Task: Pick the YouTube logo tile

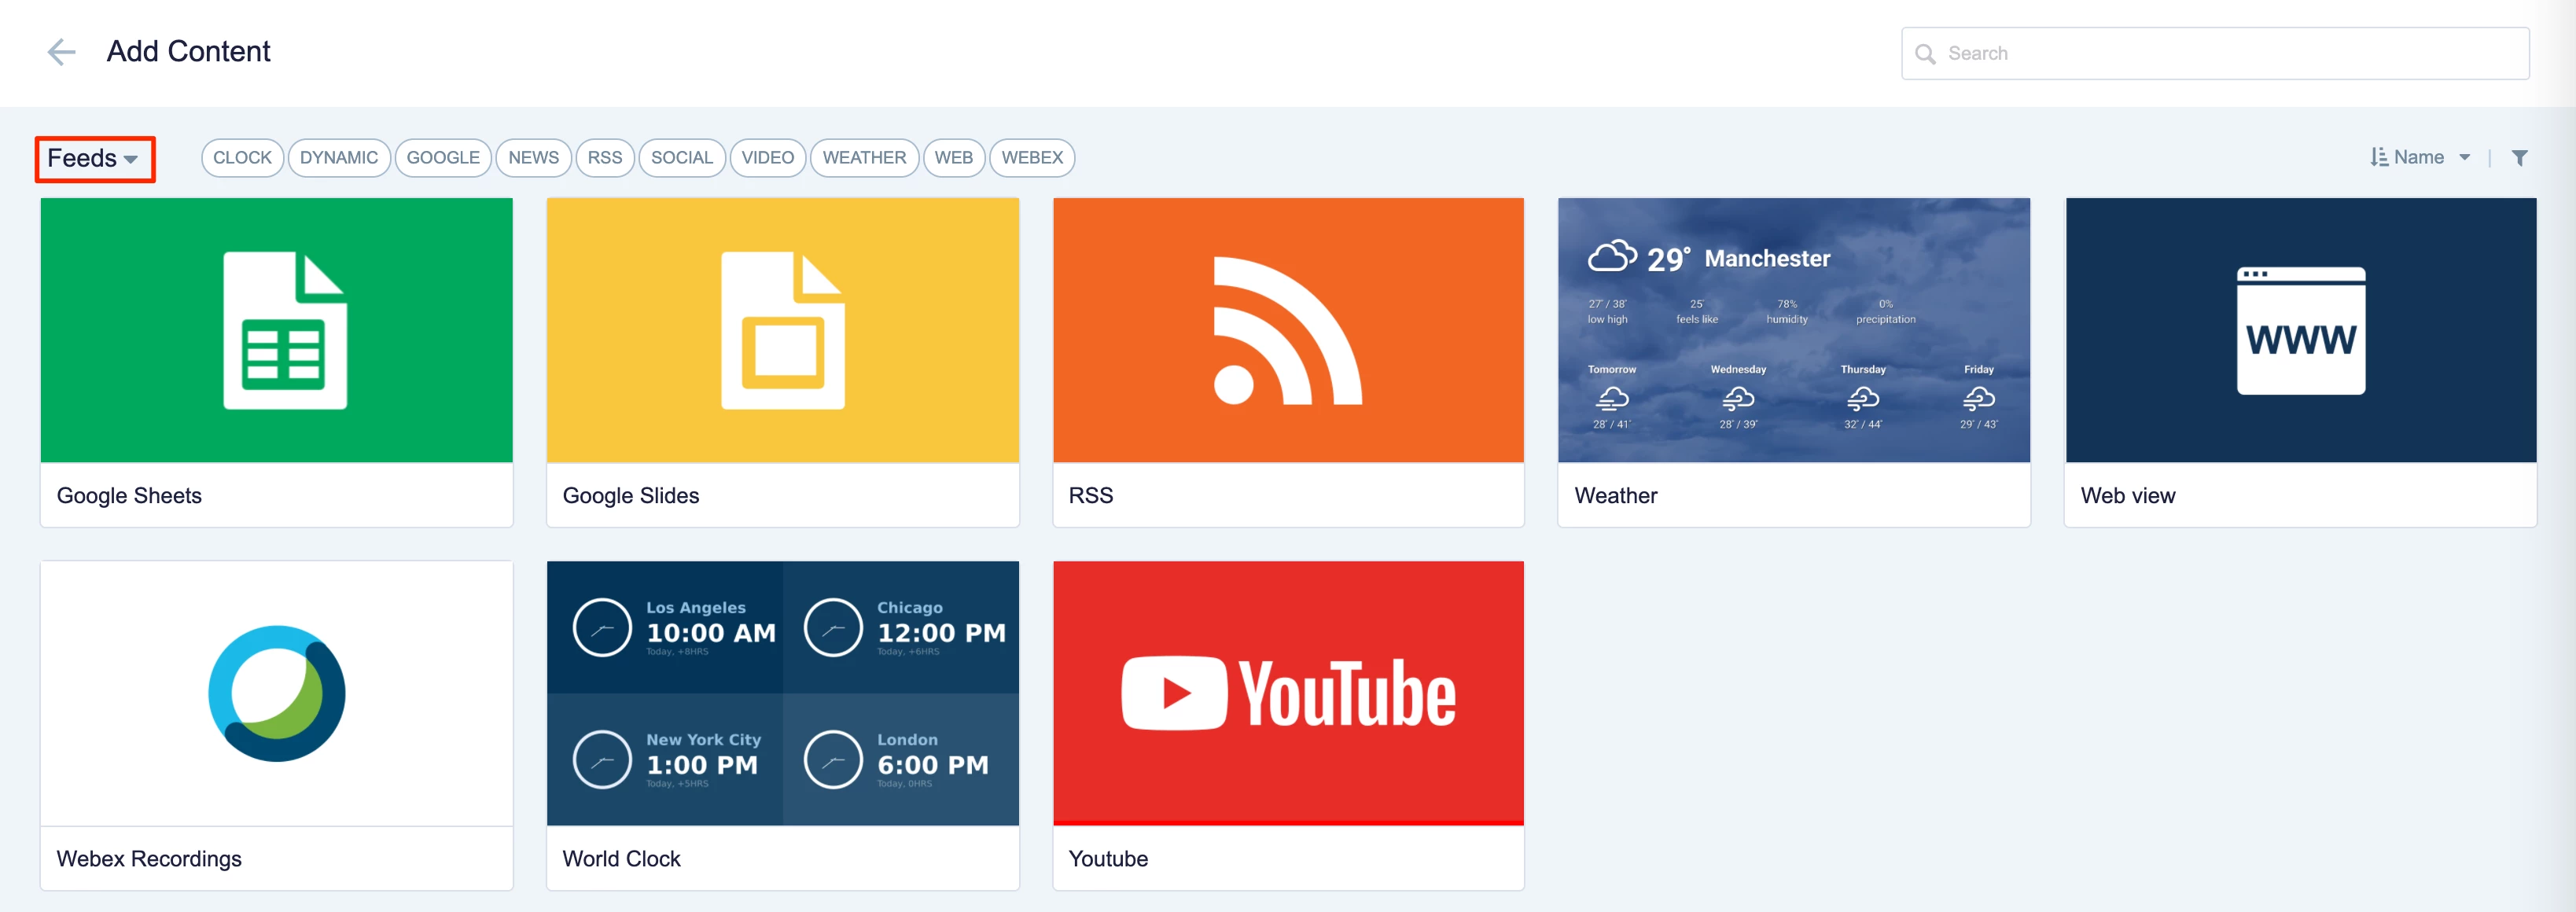Action: click(x=1287, y=693)
